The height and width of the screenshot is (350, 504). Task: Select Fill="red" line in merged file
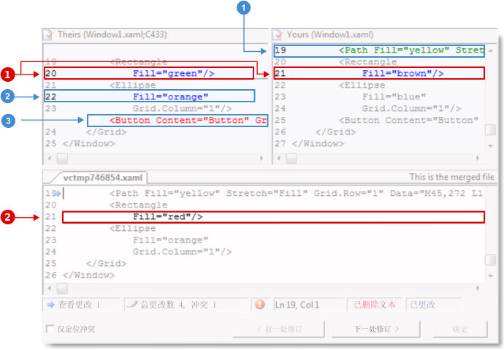(273, 217)
